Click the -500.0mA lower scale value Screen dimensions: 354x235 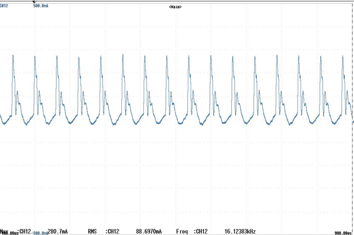[40, 233]
